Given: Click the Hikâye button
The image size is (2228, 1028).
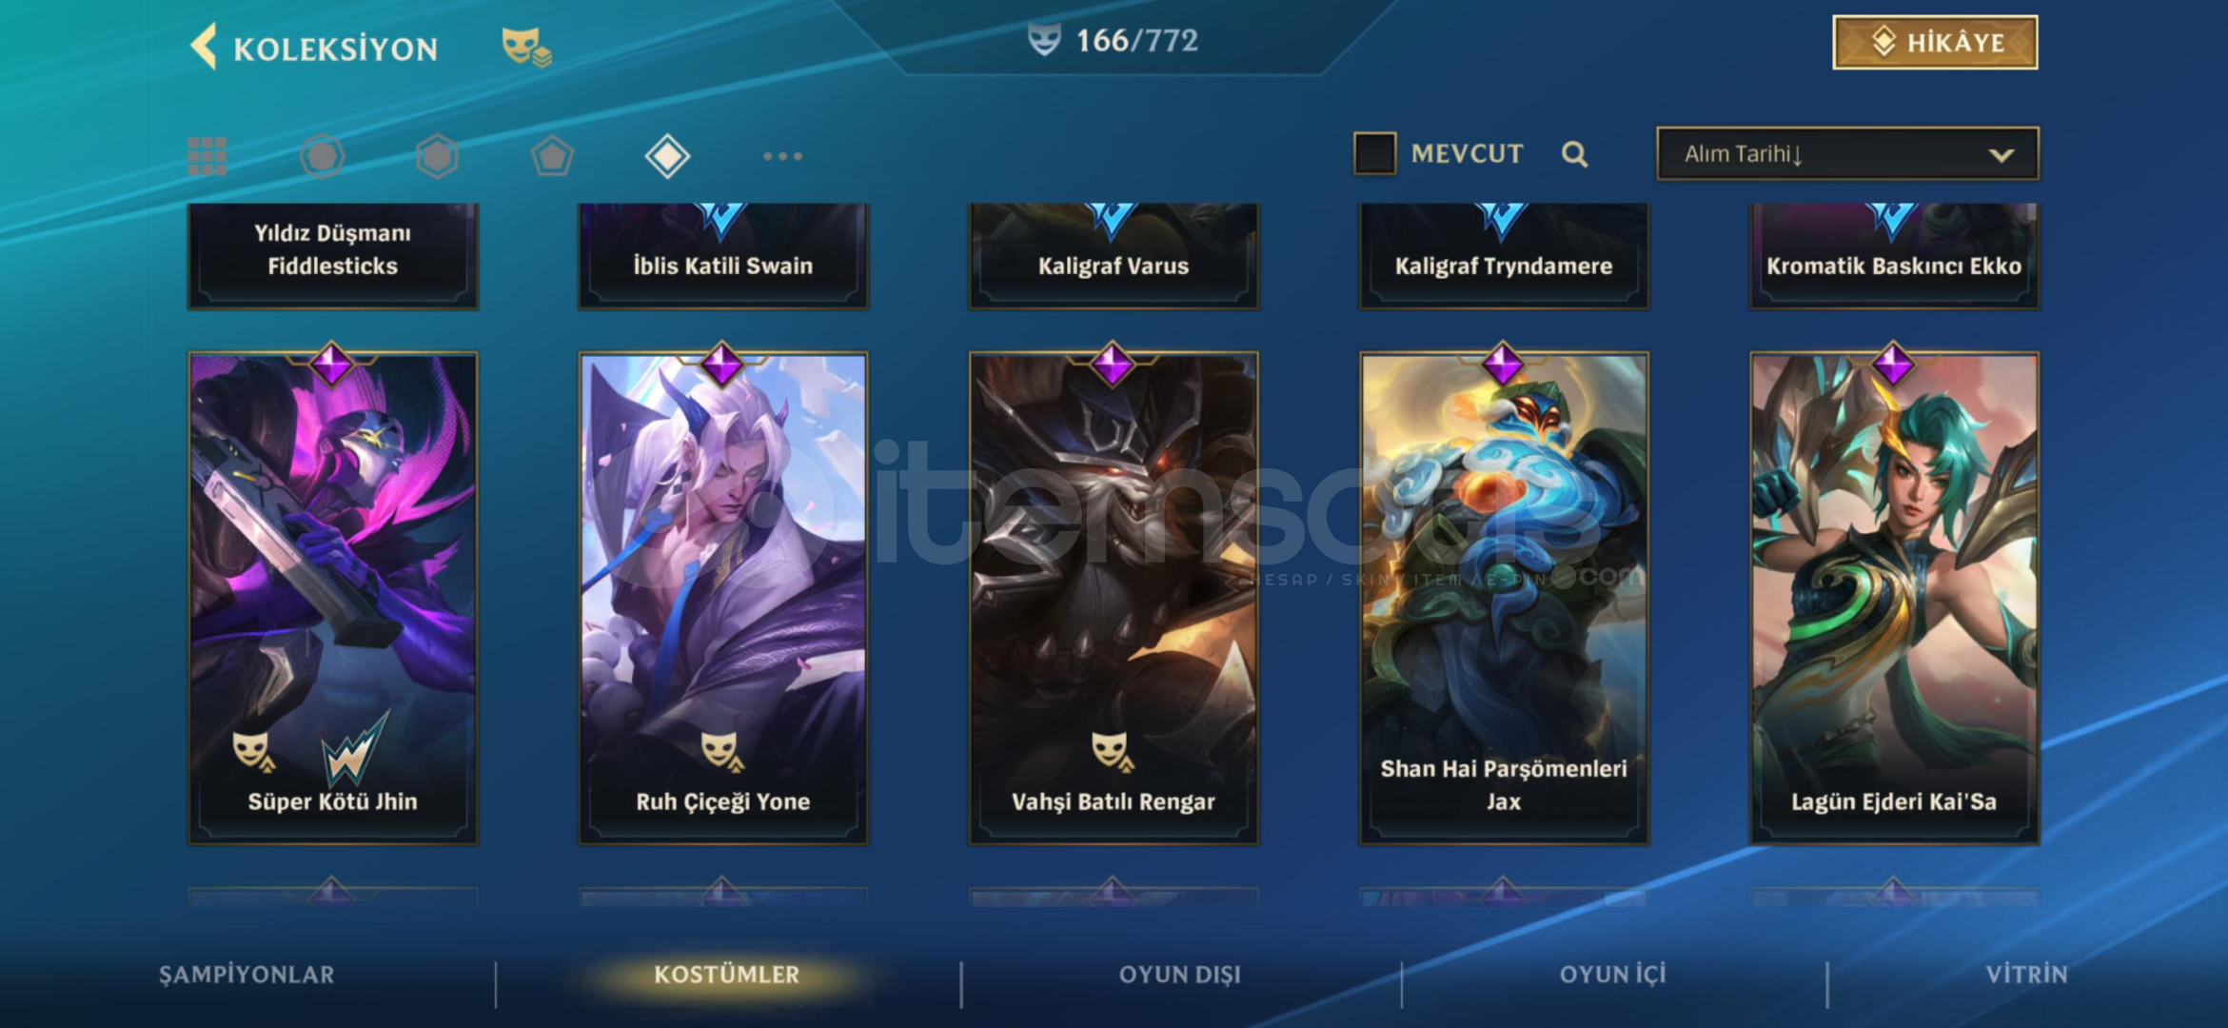Looking at the screenshot, I should coord(1935,42).
